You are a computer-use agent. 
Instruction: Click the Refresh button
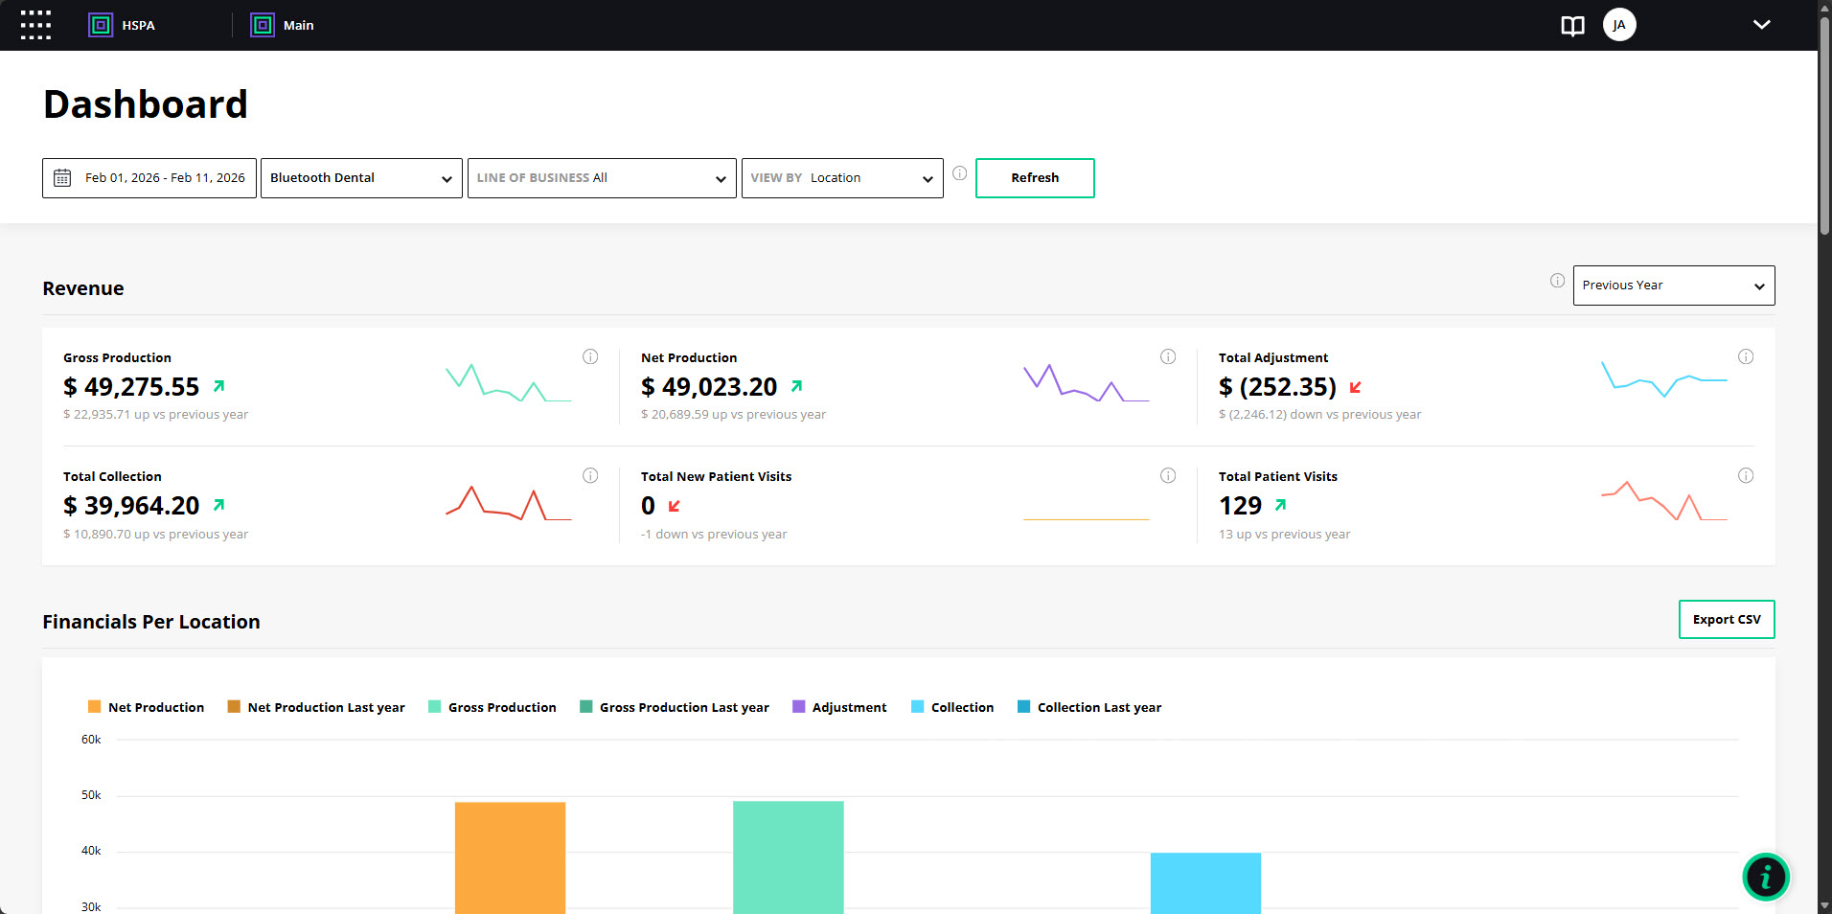click(1035, 177)
